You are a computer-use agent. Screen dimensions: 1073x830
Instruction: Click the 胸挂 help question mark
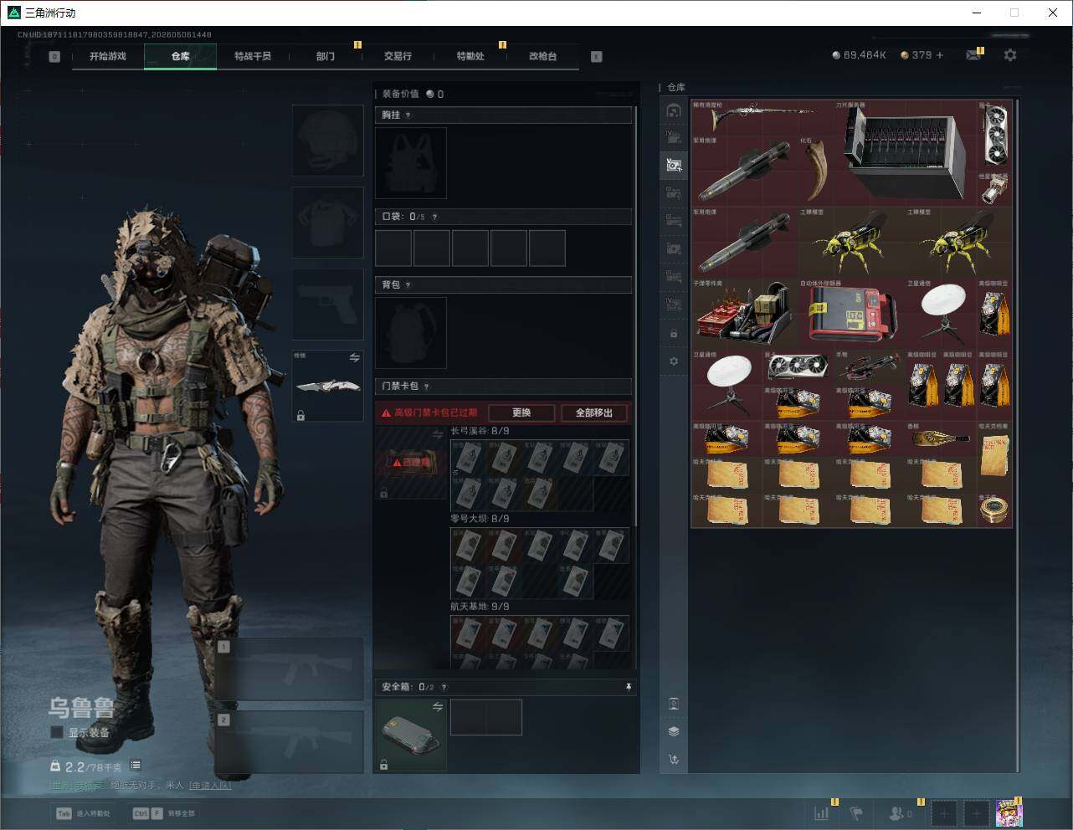[408, 115]
